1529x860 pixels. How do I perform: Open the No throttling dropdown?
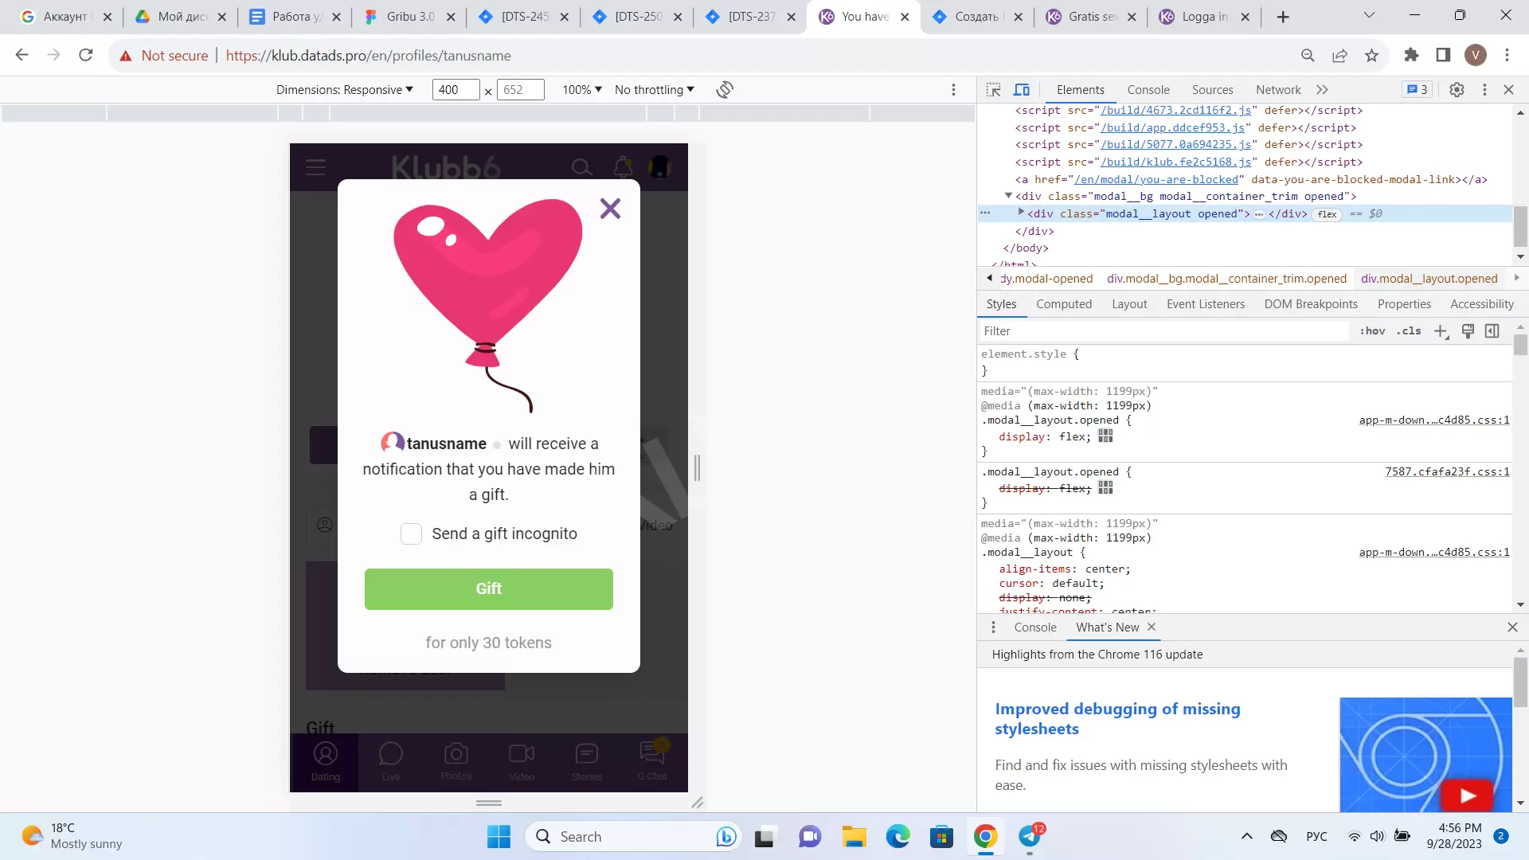coord(654,90)
